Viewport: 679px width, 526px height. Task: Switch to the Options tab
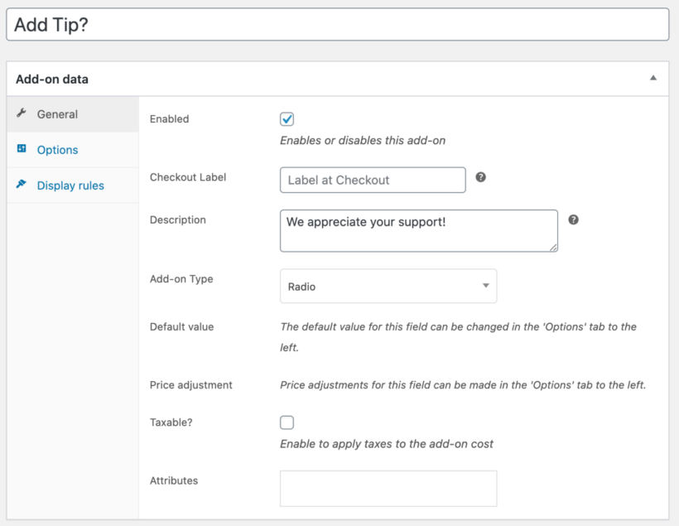[56, 150]
